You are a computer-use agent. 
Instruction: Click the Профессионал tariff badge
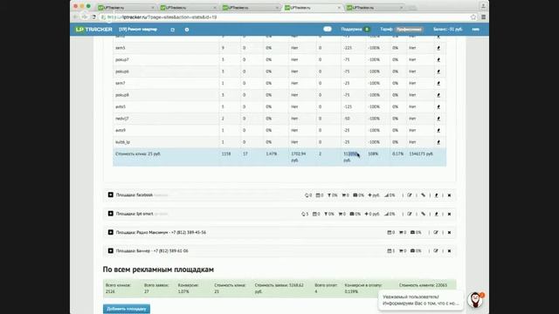409,29
